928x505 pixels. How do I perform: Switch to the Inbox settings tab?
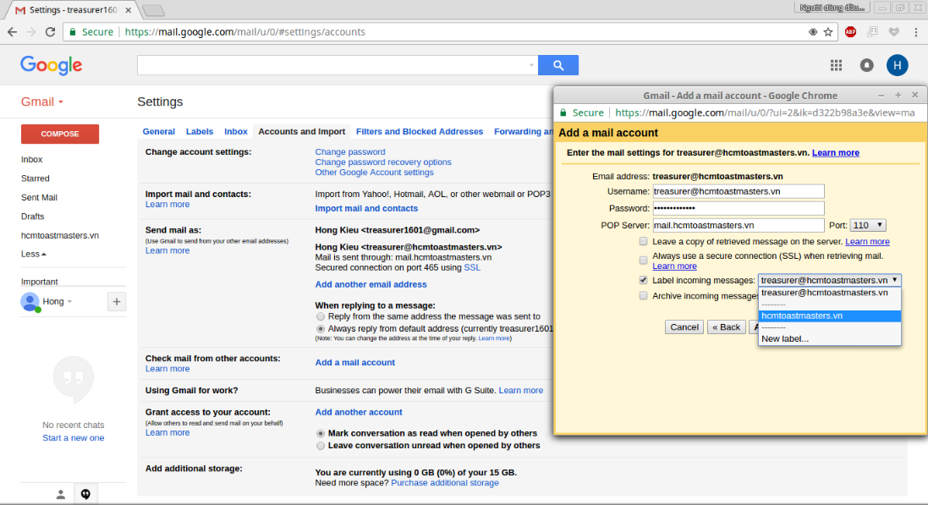[x=235, y=131]
